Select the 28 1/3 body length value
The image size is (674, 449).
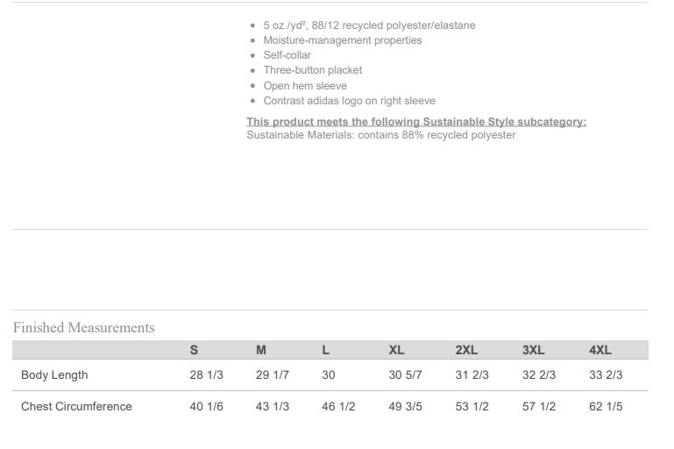pyautogui.click(x=206, y=375)
